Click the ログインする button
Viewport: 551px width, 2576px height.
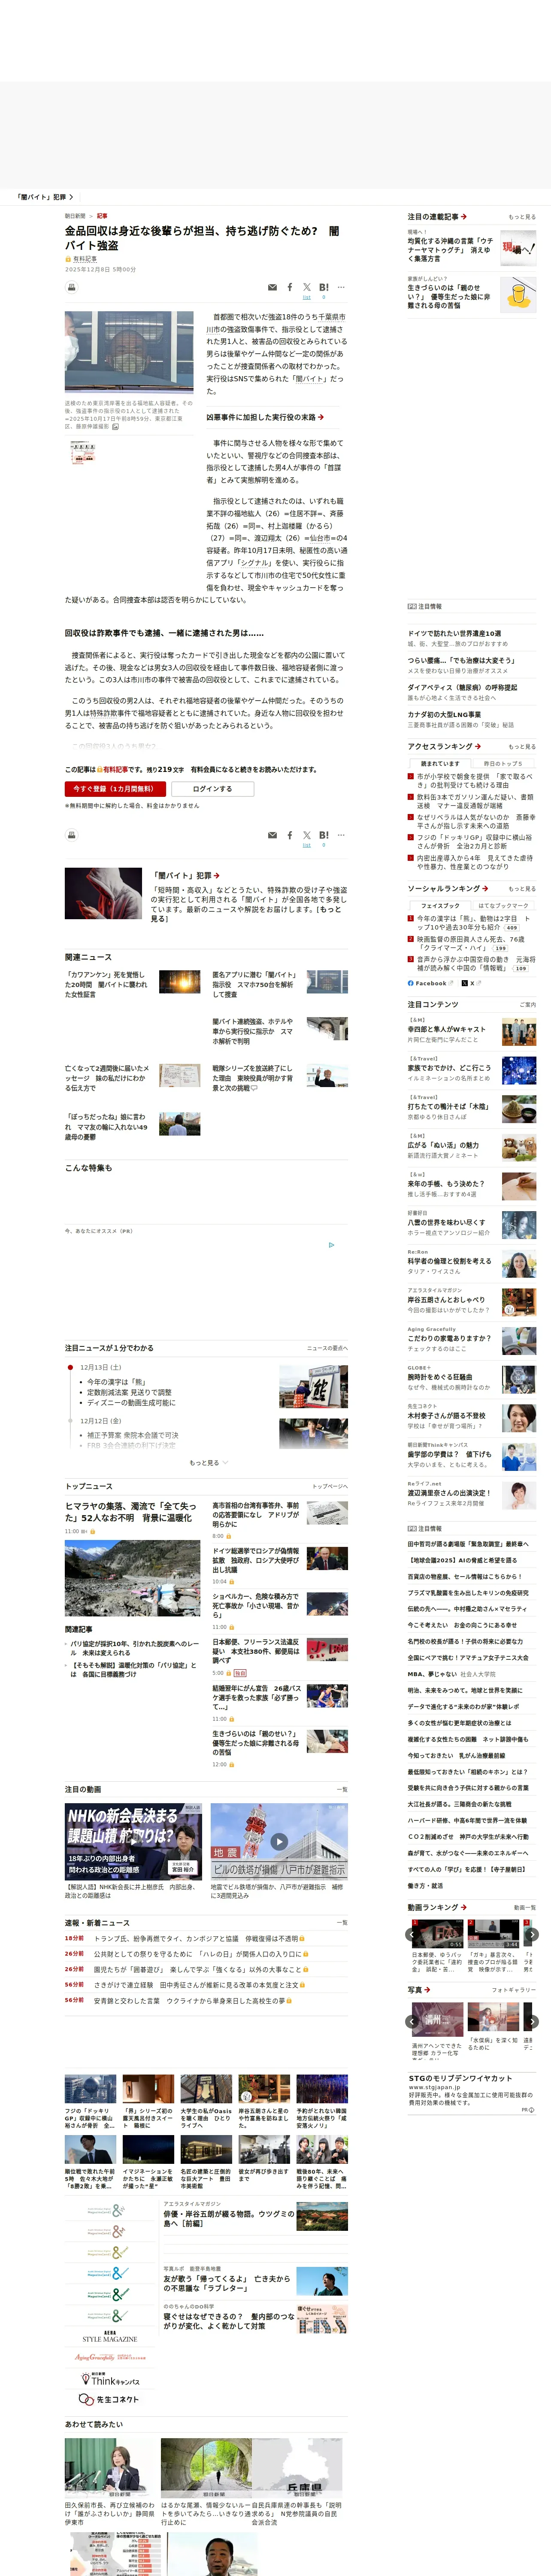click(x=212, y=789)
